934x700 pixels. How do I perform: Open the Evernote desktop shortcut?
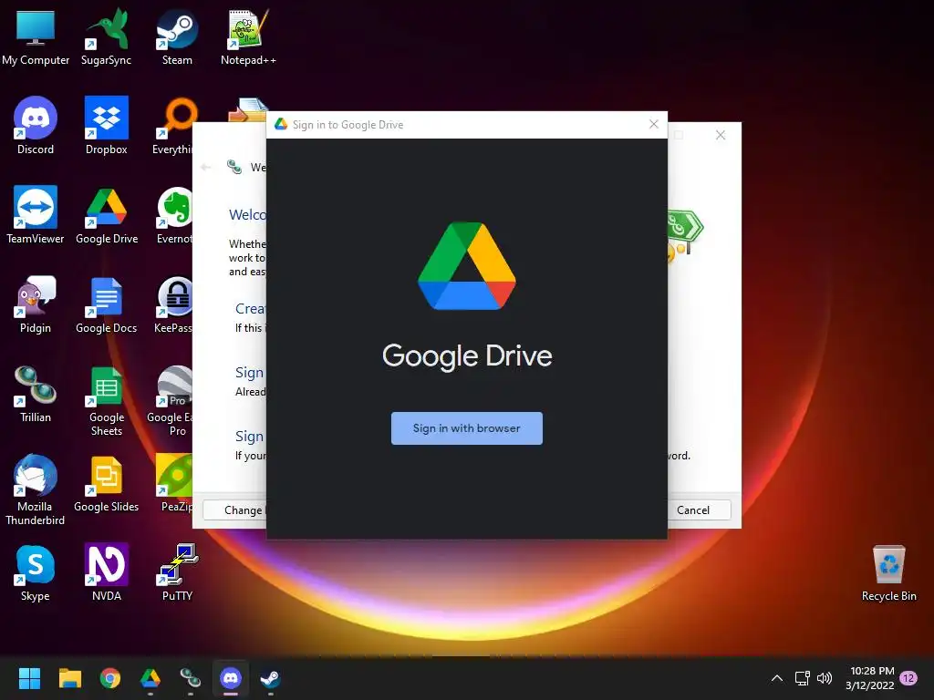(x=174, y=215)
